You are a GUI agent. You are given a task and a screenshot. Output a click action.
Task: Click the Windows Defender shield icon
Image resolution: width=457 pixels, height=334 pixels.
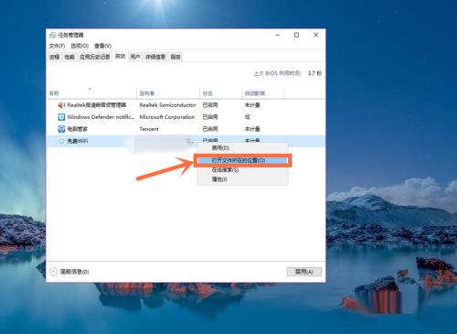pos(61,117)
